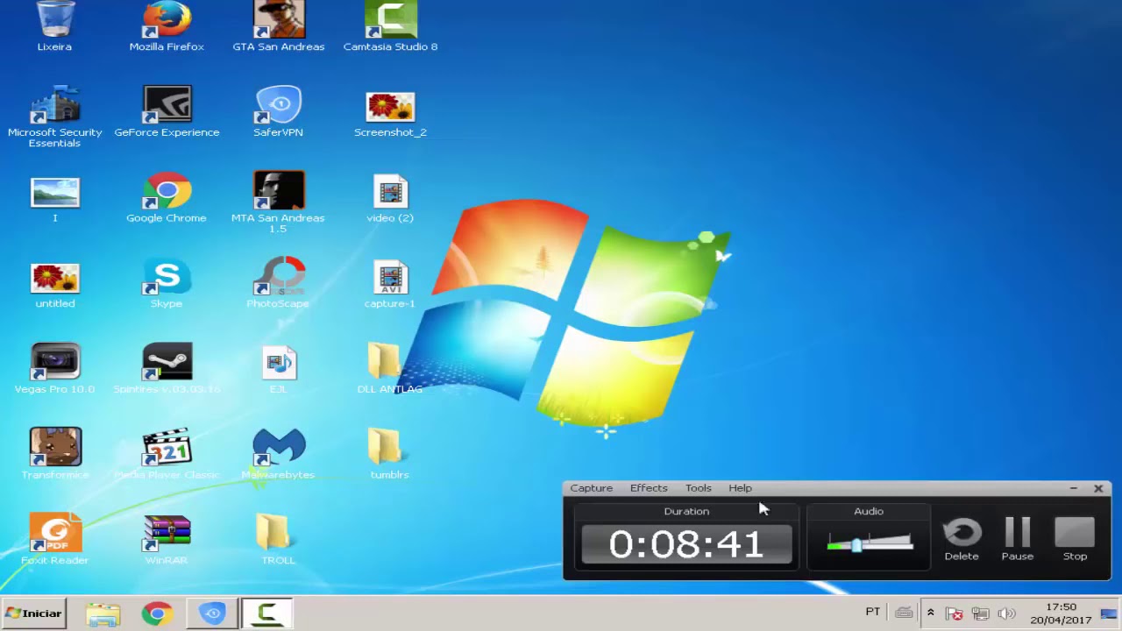Open the PT language bar indicator
1122x631 pixels.
(873, 612)
